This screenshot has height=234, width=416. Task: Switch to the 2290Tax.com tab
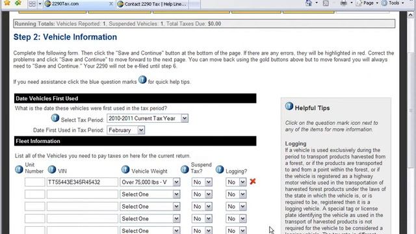tap(76, 4)
